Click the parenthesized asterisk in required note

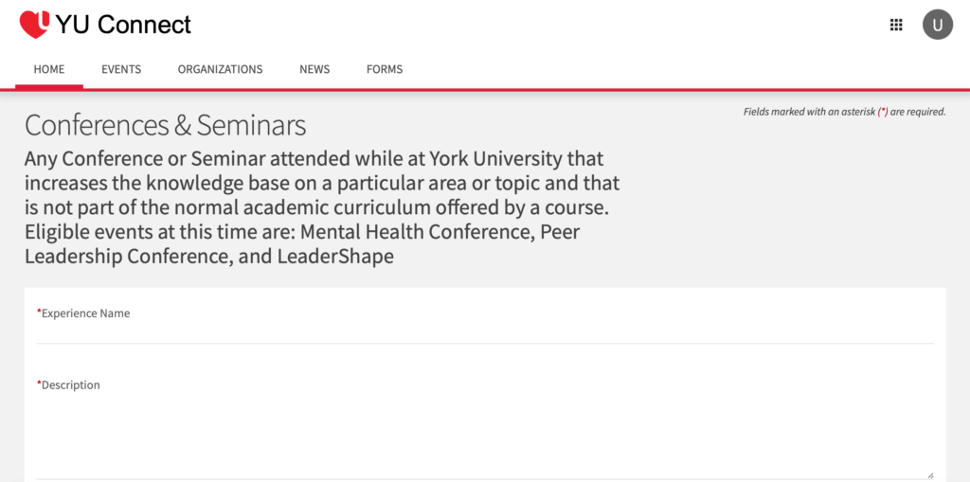pyautogui.click(x=883, y=112)
